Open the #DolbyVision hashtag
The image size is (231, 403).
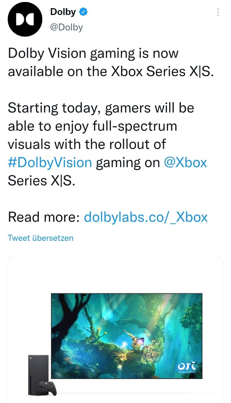[50, 163]
